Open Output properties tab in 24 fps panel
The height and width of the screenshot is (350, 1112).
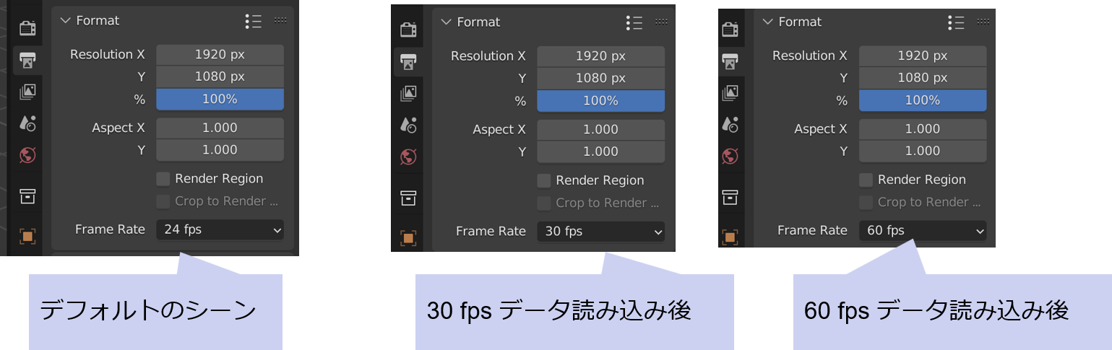27,60
